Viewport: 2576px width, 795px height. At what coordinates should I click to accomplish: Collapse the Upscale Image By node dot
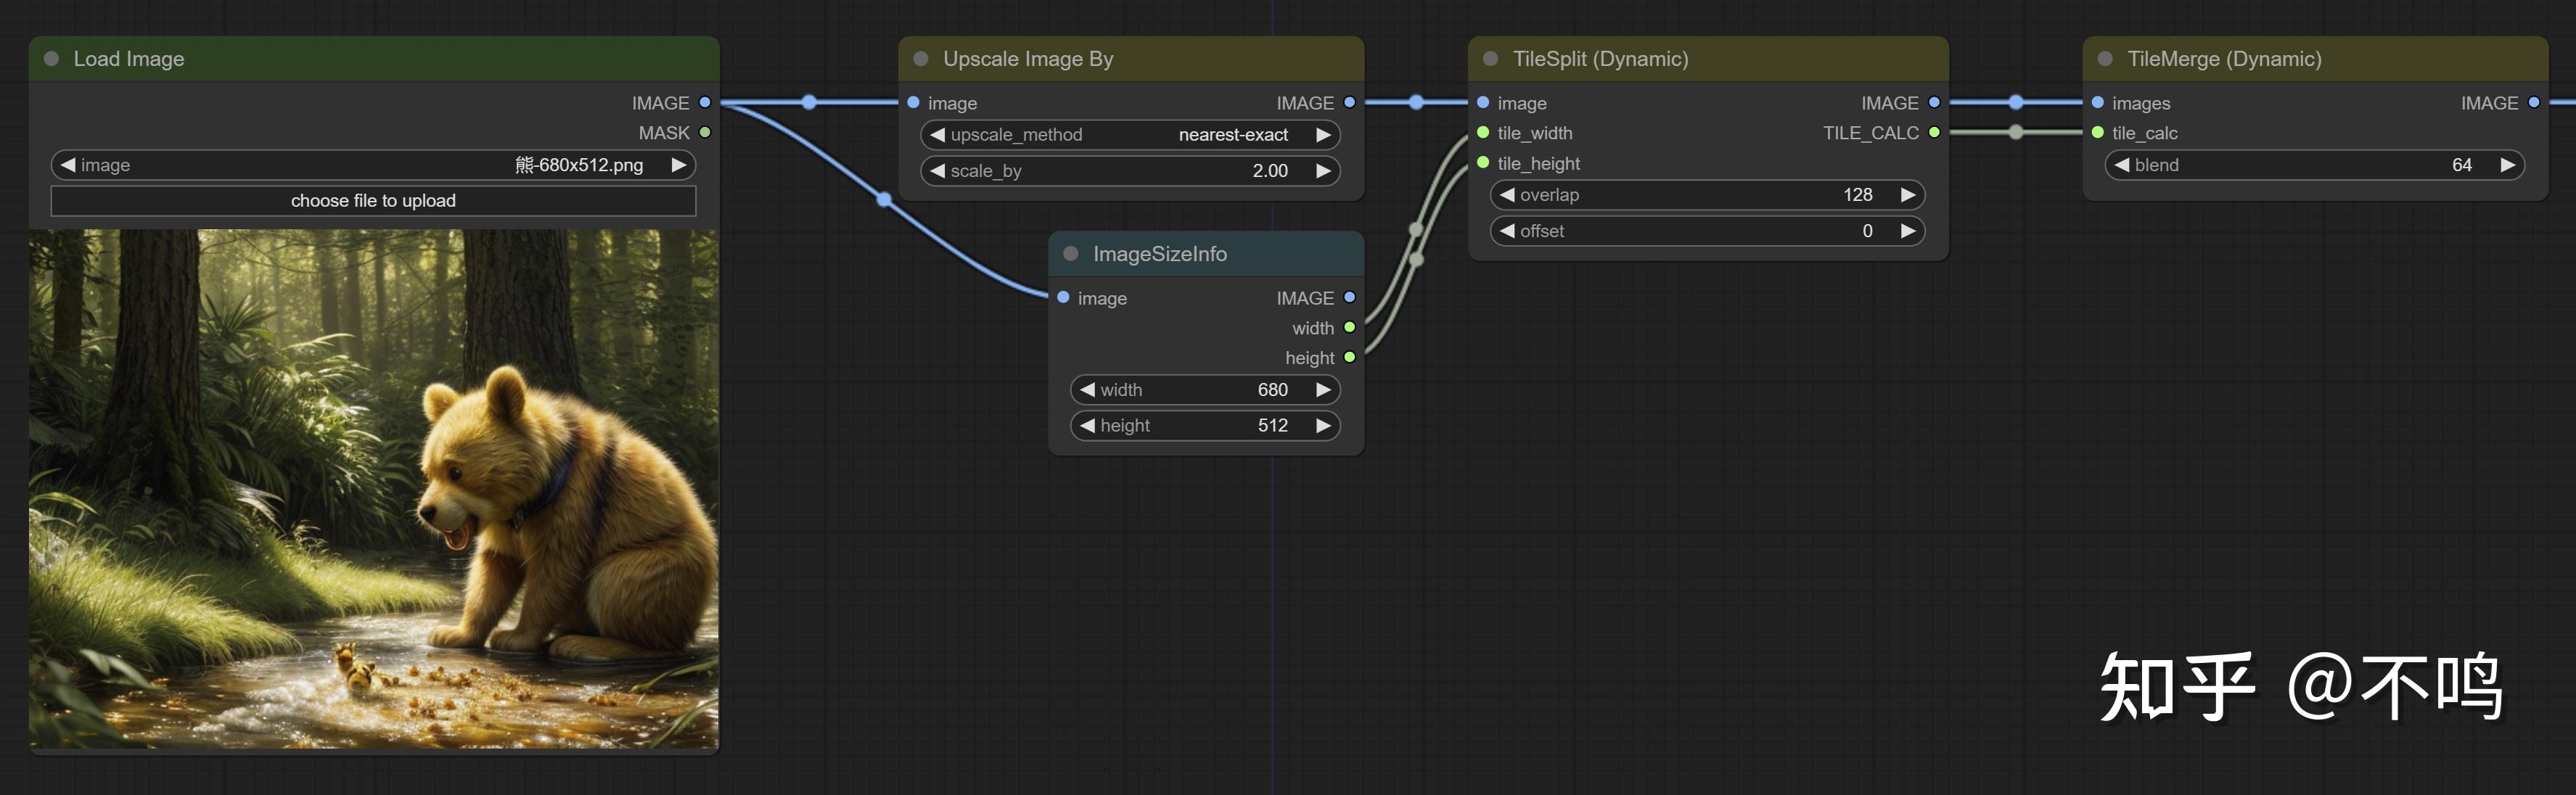pyautogui.click(x=921, y=59)
